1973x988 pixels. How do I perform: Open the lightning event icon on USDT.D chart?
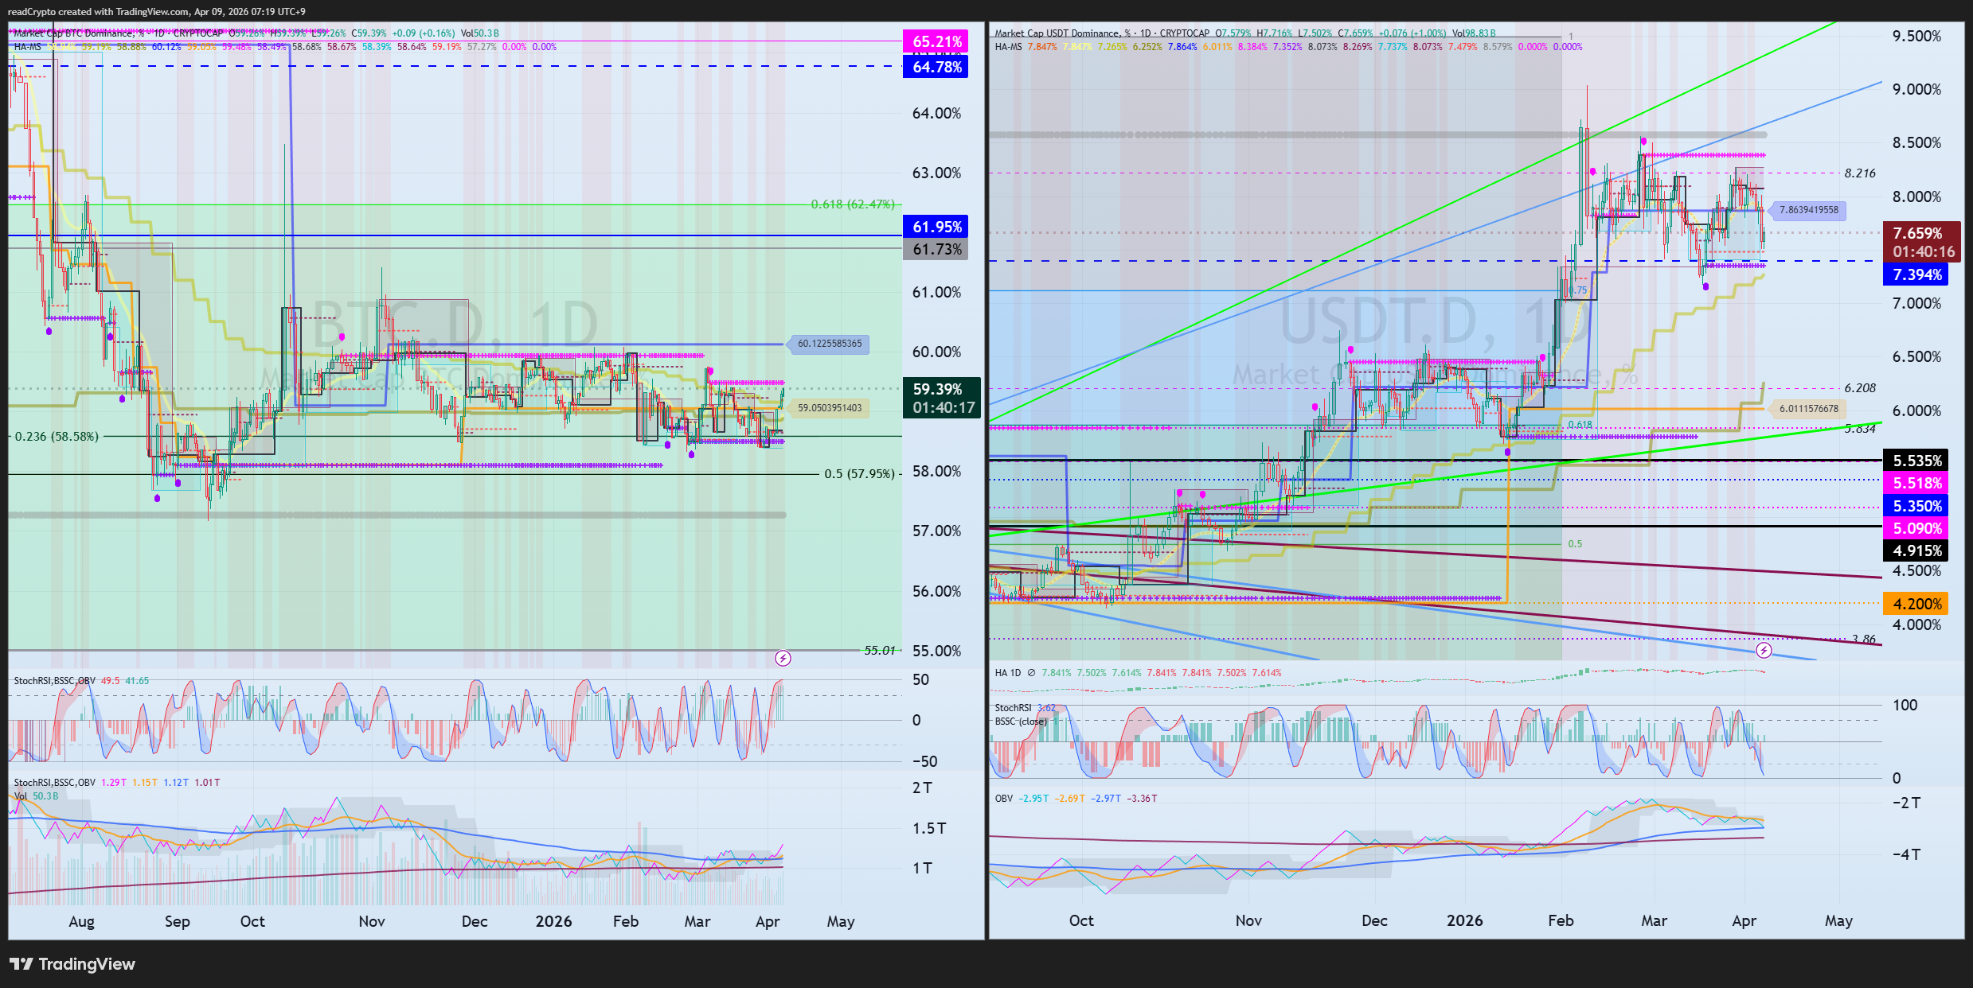(x=1764, y=651)
